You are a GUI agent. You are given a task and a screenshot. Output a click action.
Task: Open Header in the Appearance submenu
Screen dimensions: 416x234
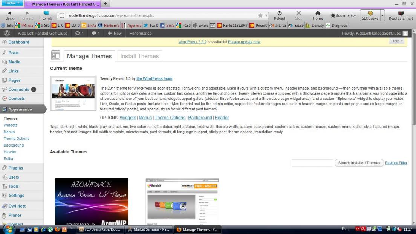point(10,152)
